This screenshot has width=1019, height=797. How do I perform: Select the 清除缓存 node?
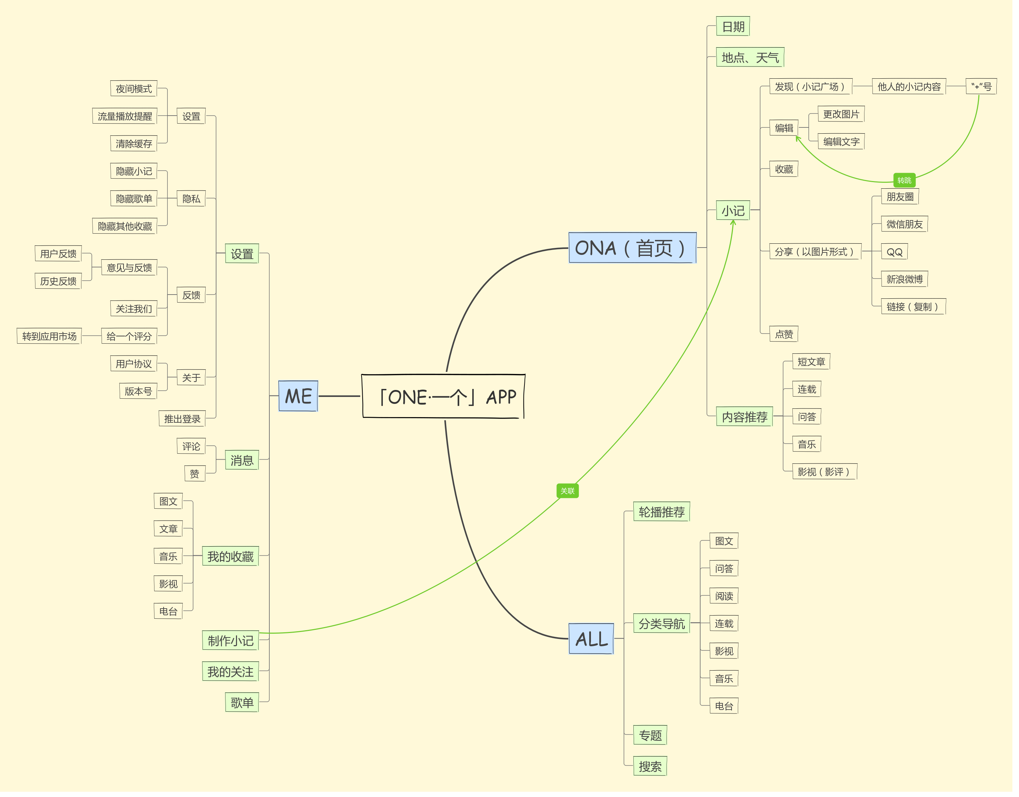coord(134,144)
